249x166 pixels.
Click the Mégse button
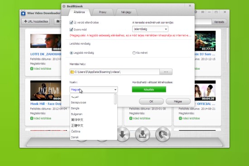(x=178, y=101)
